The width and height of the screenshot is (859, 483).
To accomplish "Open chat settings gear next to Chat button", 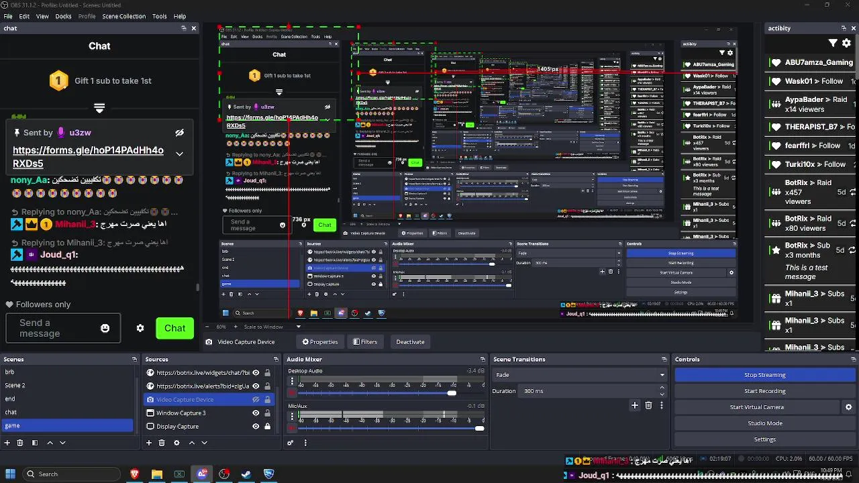I will pyautogui.click(x=140, y=328).
